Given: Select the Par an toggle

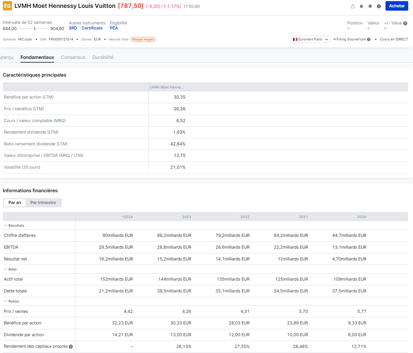Looking at the screenshot, I should pyautogui.click(x=15, y=203).
